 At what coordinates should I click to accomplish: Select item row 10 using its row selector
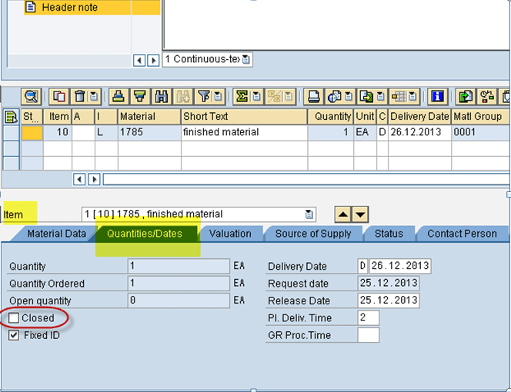pos(11,132)
